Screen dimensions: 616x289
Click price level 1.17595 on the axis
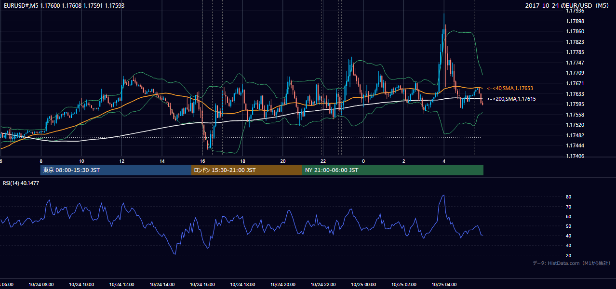(x=575, y=104)
